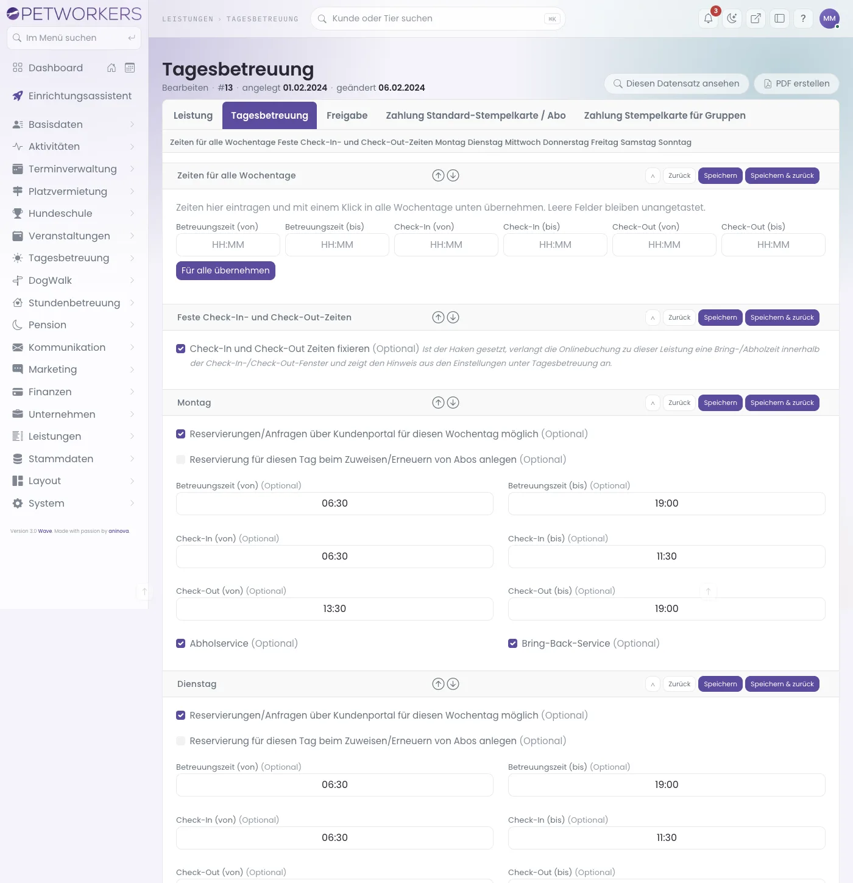
Task: Focus 'Kunde oder Tier suchen' search field
Action: point(438,18)
